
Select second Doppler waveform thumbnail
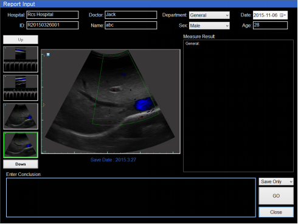point(21,88)
